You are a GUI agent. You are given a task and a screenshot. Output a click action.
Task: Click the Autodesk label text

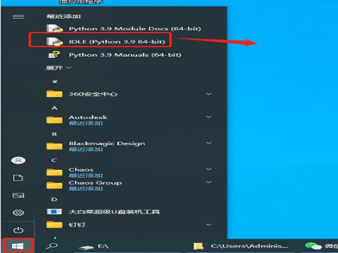pyautogui.click(x=88, y=118)
